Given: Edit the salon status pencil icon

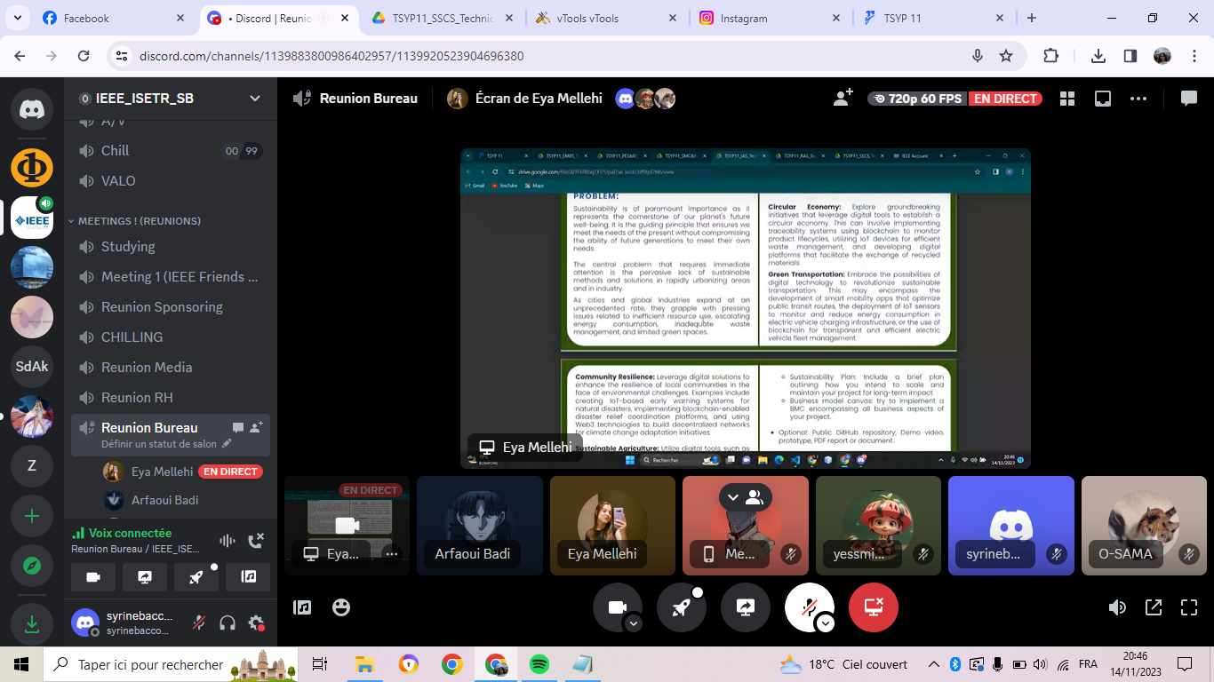Looking at the screenshot, I should [x=227, y=444].
